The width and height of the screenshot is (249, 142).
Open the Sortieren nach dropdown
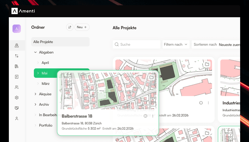pos(216,44)
